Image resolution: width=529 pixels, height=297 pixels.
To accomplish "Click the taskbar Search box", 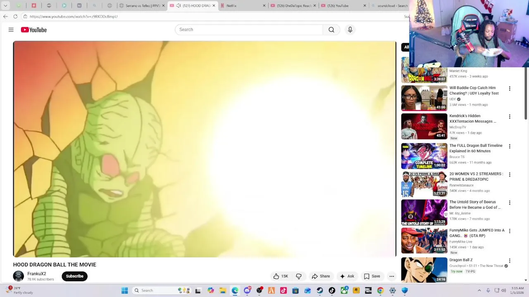I will point(162,290).
